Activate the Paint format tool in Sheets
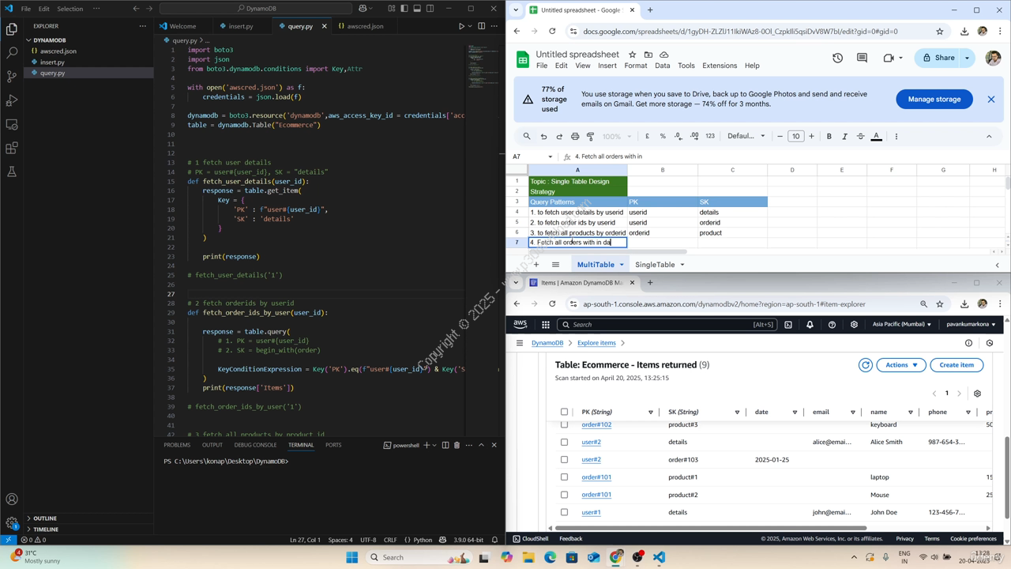The width and height of the screenshot is (1011, 569). point(590,136)
